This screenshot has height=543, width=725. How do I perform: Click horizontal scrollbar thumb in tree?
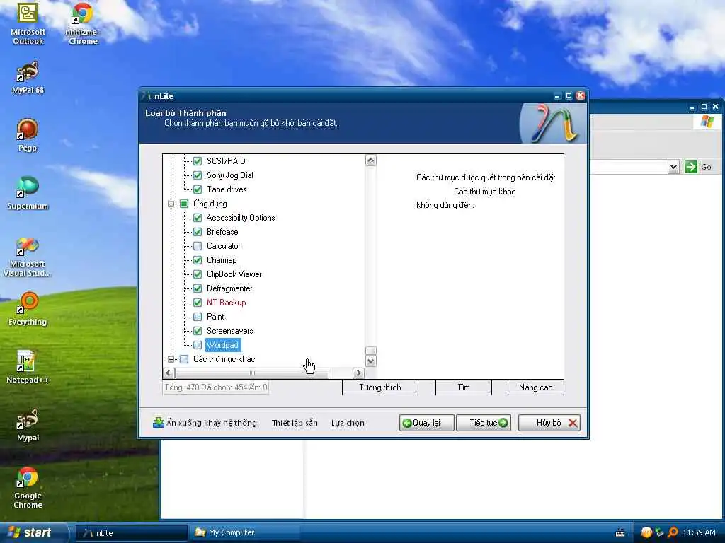click(252, 373)
